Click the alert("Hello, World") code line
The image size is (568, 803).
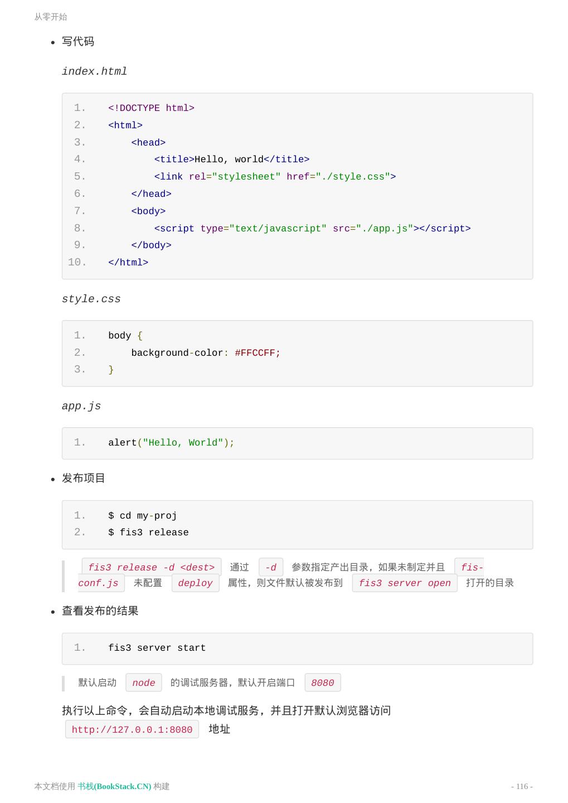[171, 443]
